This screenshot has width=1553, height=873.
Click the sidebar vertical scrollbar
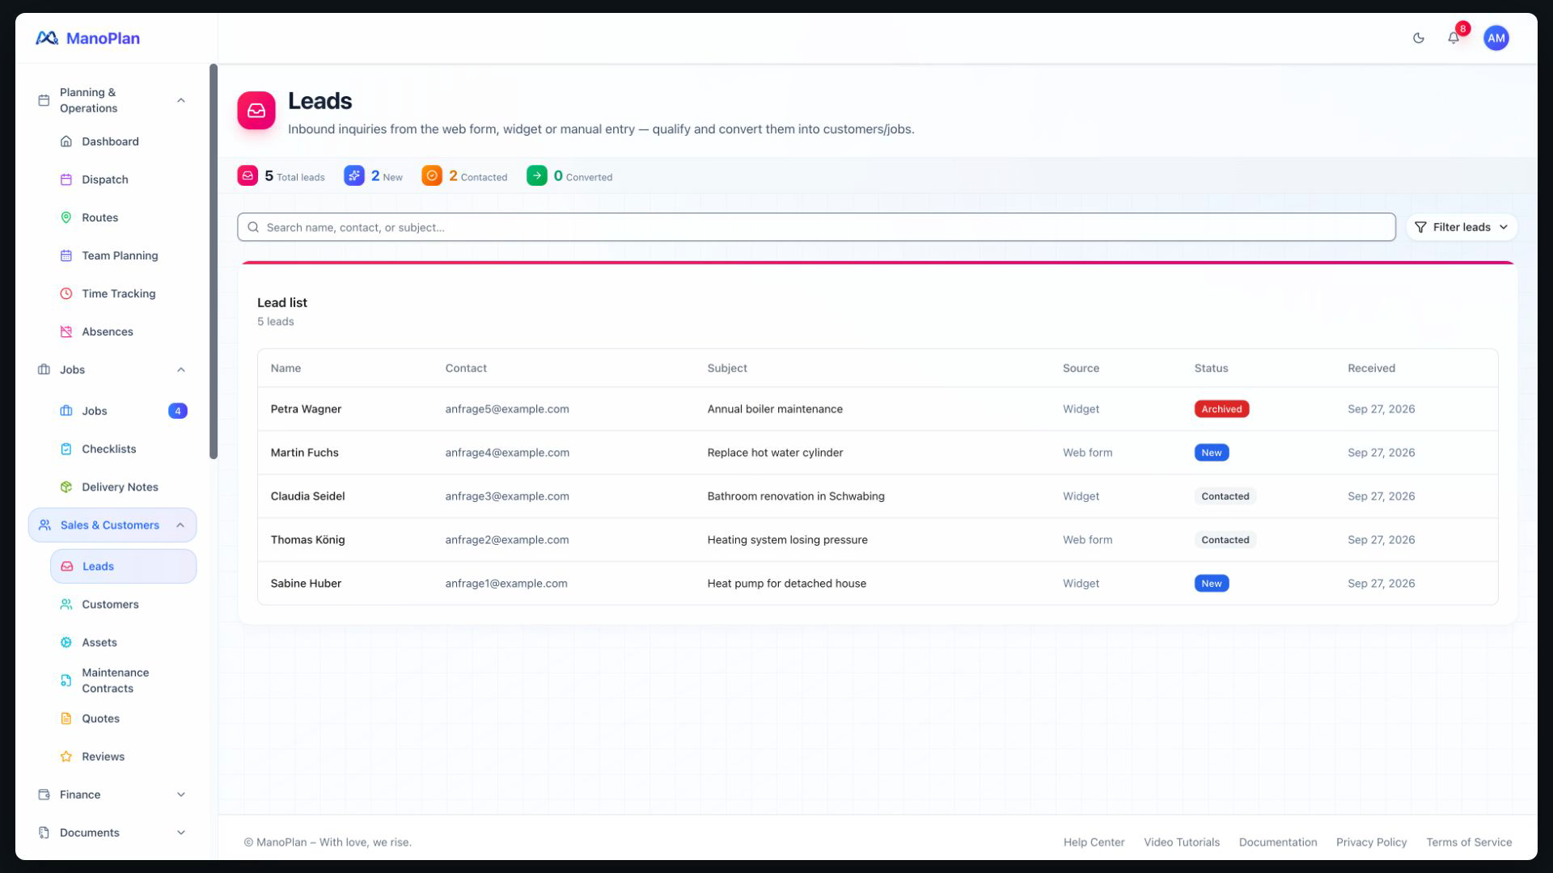click(214, 261)
